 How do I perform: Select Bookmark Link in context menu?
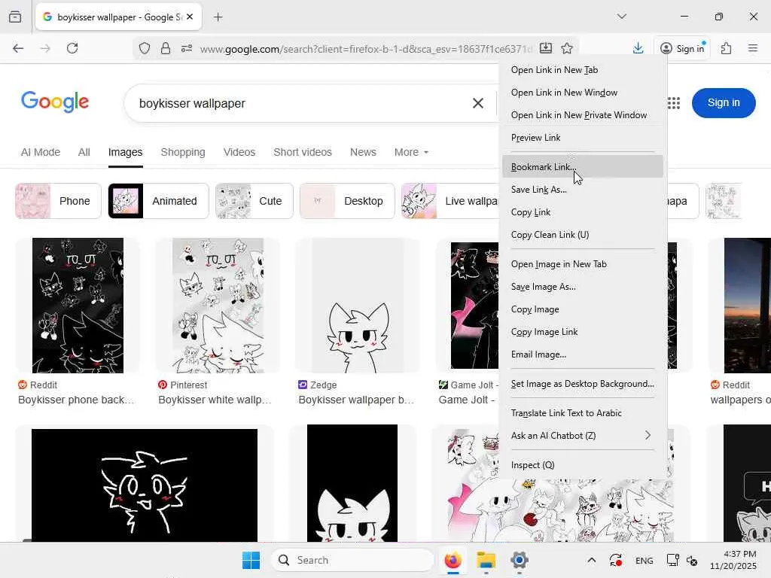583,166
